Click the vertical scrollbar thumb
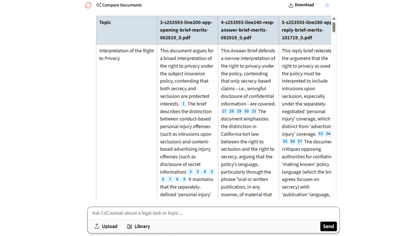The width and height of the screenshot is (419, 236). pos(334,27)
